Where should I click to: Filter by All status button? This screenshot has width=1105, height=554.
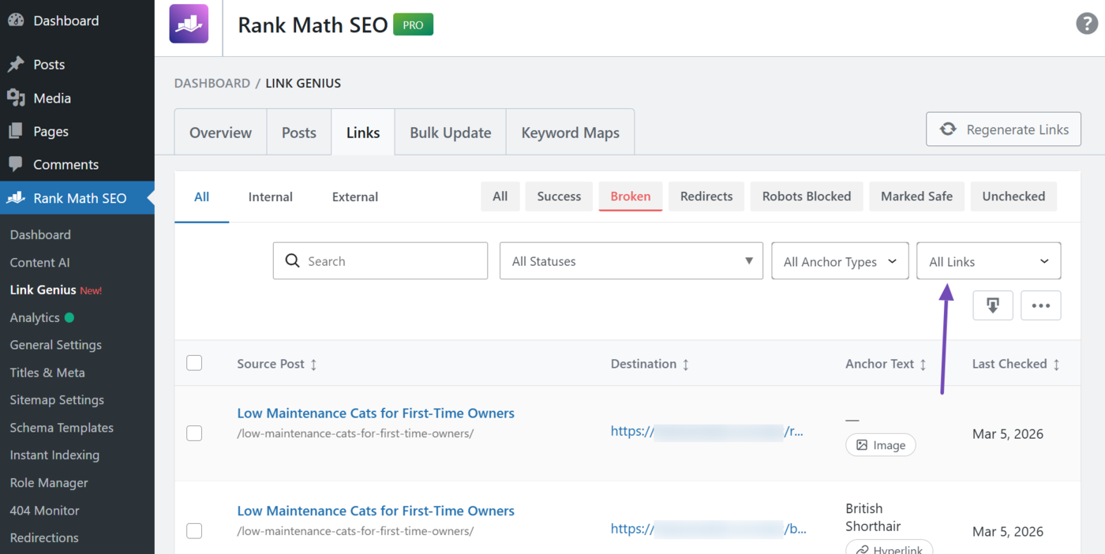click(x=500, y=197)
